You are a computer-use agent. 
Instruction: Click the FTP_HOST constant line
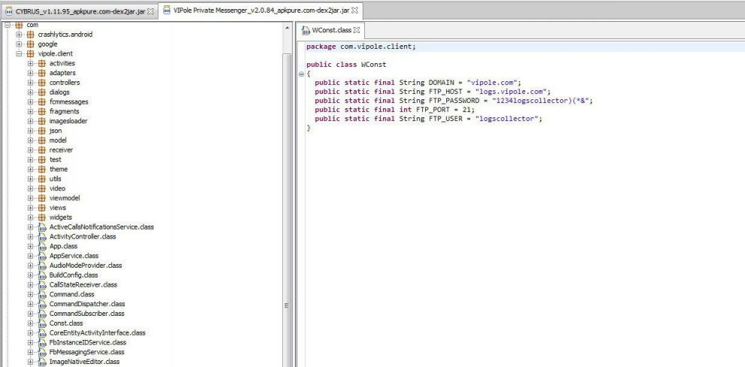point(433,92)
